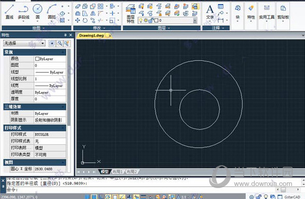Select the Arc (圆弧) tool
Viewport: 305px width, 199px height.
[51, 12]
